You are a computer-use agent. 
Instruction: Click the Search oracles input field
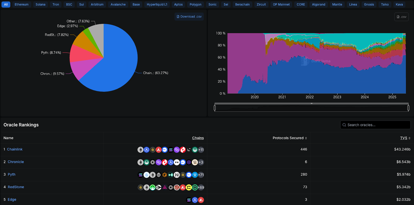[375, 125]
